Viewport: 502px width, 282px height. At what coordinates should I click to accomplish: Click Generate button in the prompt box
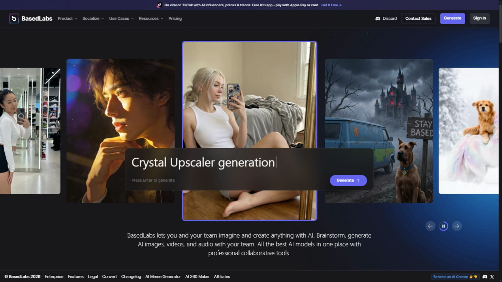pos(348,180)
